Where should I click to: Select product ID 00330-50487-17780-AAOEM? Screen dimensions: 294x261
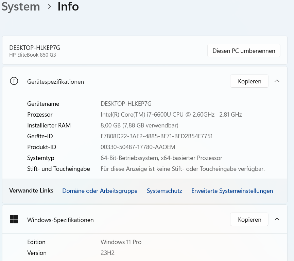coord(138,147)
